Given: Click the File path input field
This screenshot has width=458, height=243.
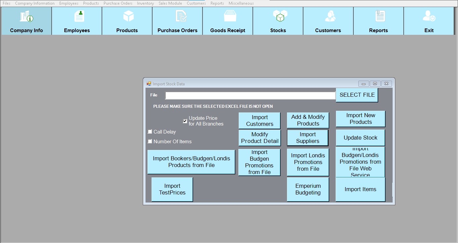Looking at the screenshot, I should 250,96.
